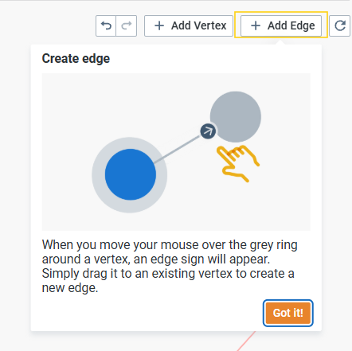Click the popover pointer arrow under Add Edge
Screen dimensions: 352x351
click(281, 41)
